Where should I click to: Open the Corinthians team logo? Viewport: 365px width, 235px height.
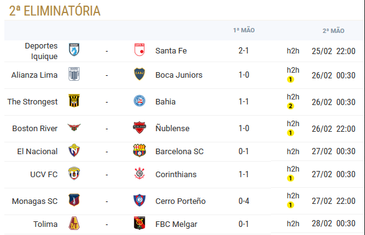point(140,173)
